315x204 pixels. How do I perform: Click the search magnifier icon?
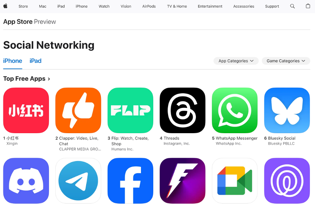click(x=292, y=6)
